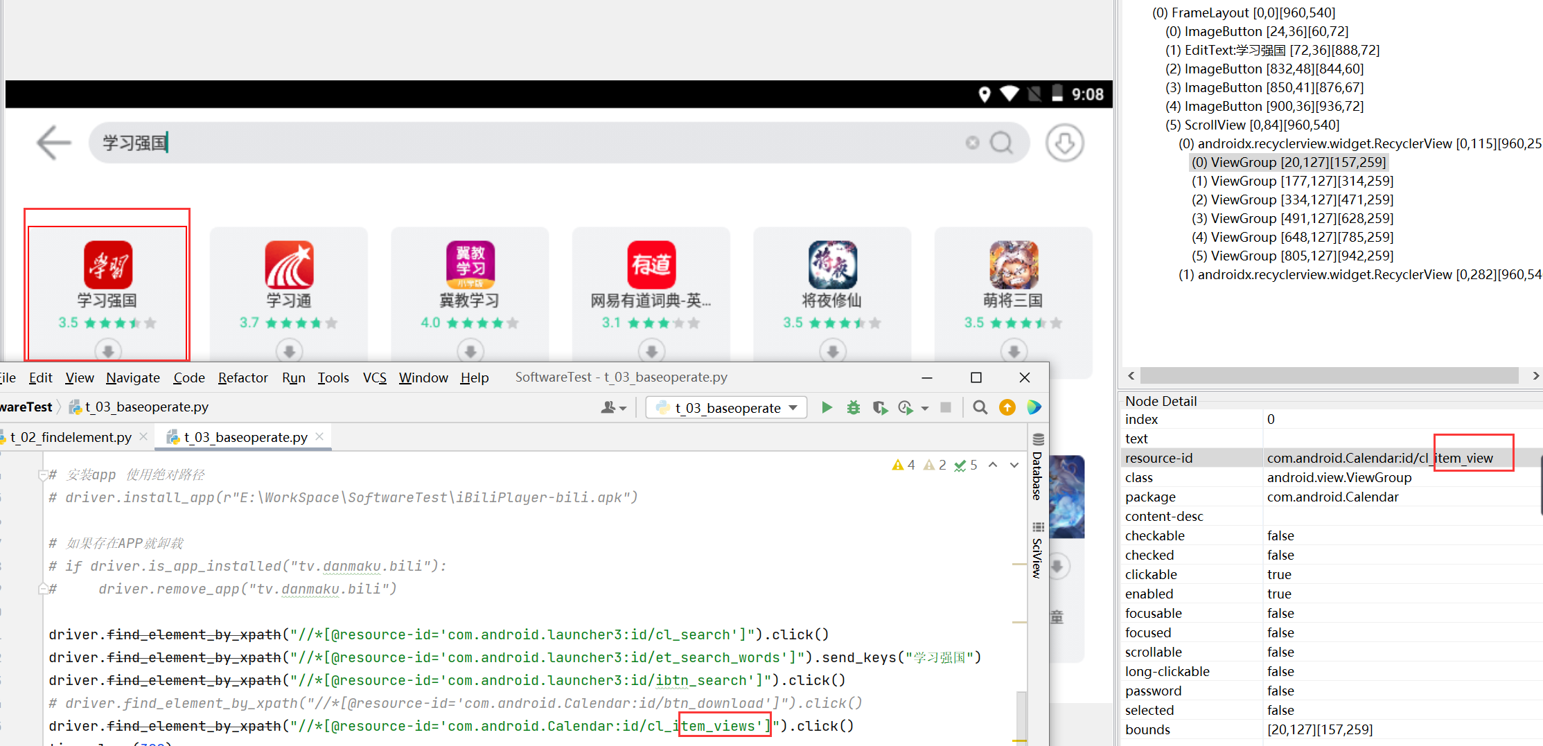Screen dimensions: 1543x746
Task: Select EditText:学习强国 node in hierarchy
Action: point(1272,50)
